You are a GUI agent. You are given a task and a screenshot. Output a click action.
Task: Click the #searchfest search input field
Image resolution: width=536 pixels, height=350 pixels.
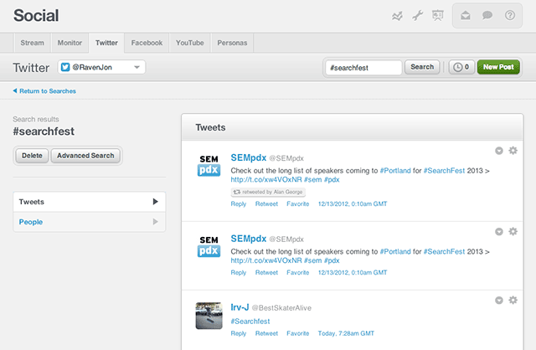(363, 67)
